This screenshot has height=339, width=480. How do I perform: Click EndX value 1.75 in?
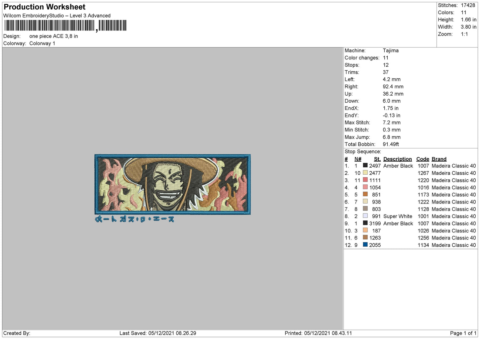point(391,108)
